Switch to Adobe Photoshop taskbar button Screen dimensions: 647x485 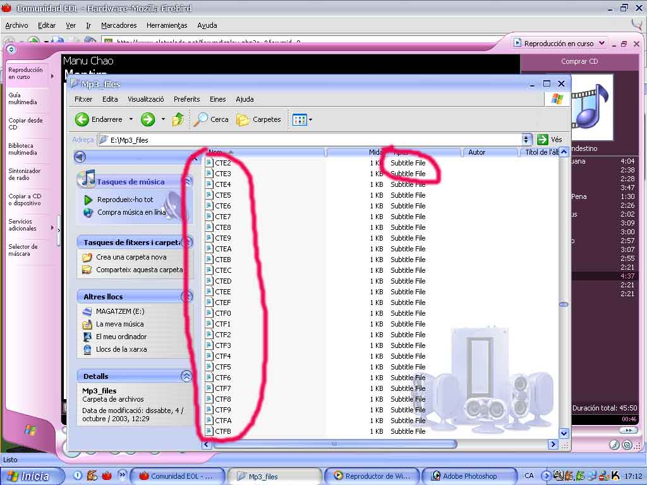[469, 476]
